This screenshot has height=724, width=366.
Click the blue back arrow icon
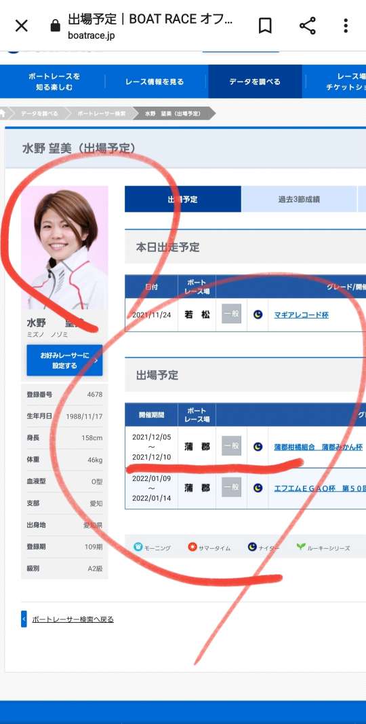click(x=24, y=619)
